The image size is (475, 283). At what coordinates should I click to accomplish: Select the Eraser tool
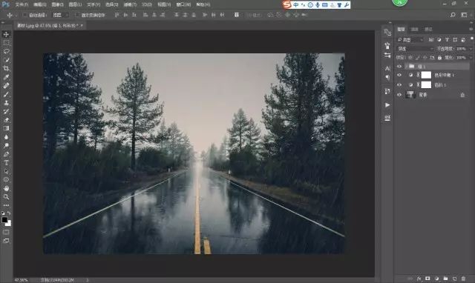click(6, 120)
